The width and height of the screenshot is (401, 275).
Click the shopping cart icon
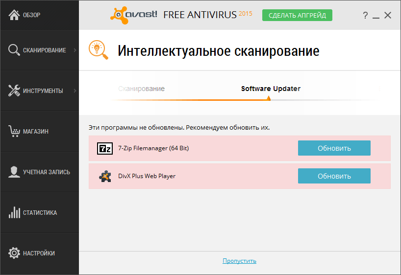click(x=14, y=131)
